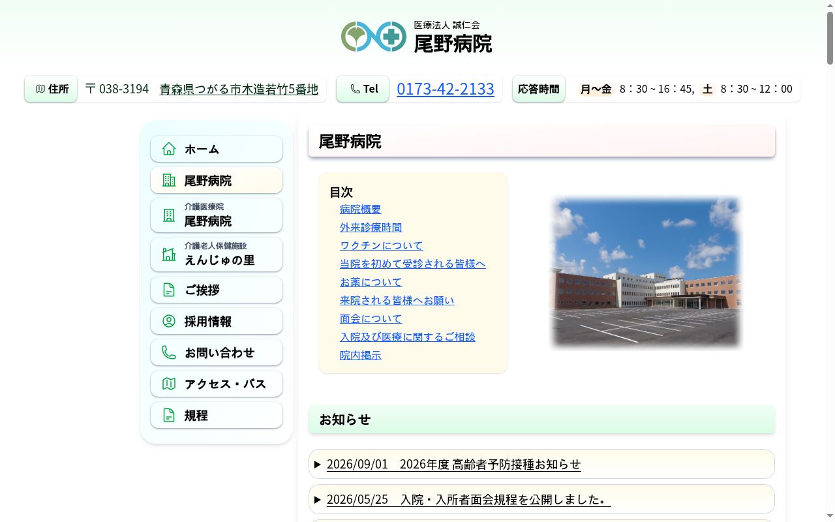835x522 pixels.
Task: Open 入院及び医療に関するご相談 link
Action: coord(407,337)
